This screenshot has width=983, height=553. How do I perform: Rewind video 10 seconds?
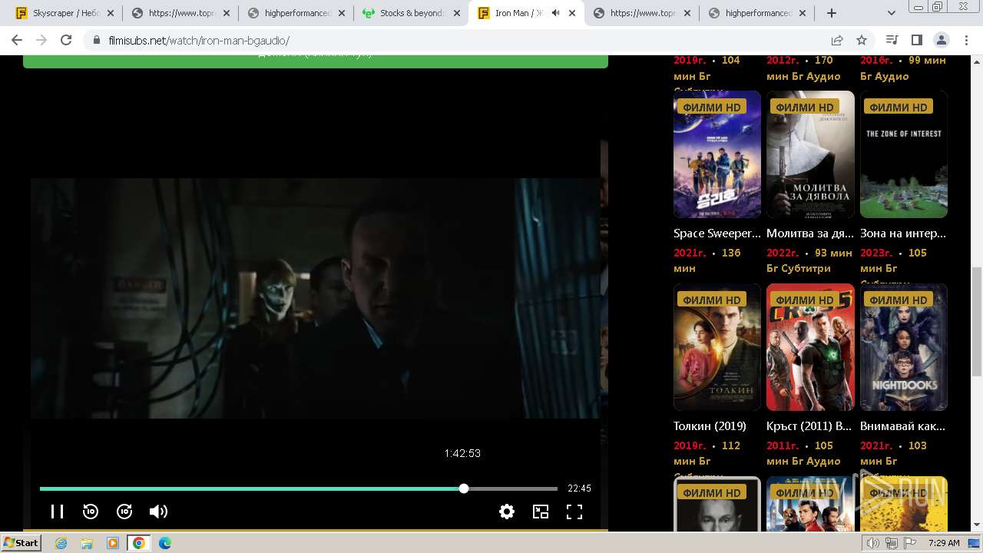(x=91, y=512)
